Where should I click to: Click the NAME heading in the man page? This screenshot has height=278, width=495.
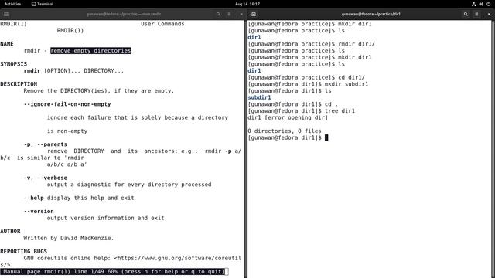coord(7,44)
